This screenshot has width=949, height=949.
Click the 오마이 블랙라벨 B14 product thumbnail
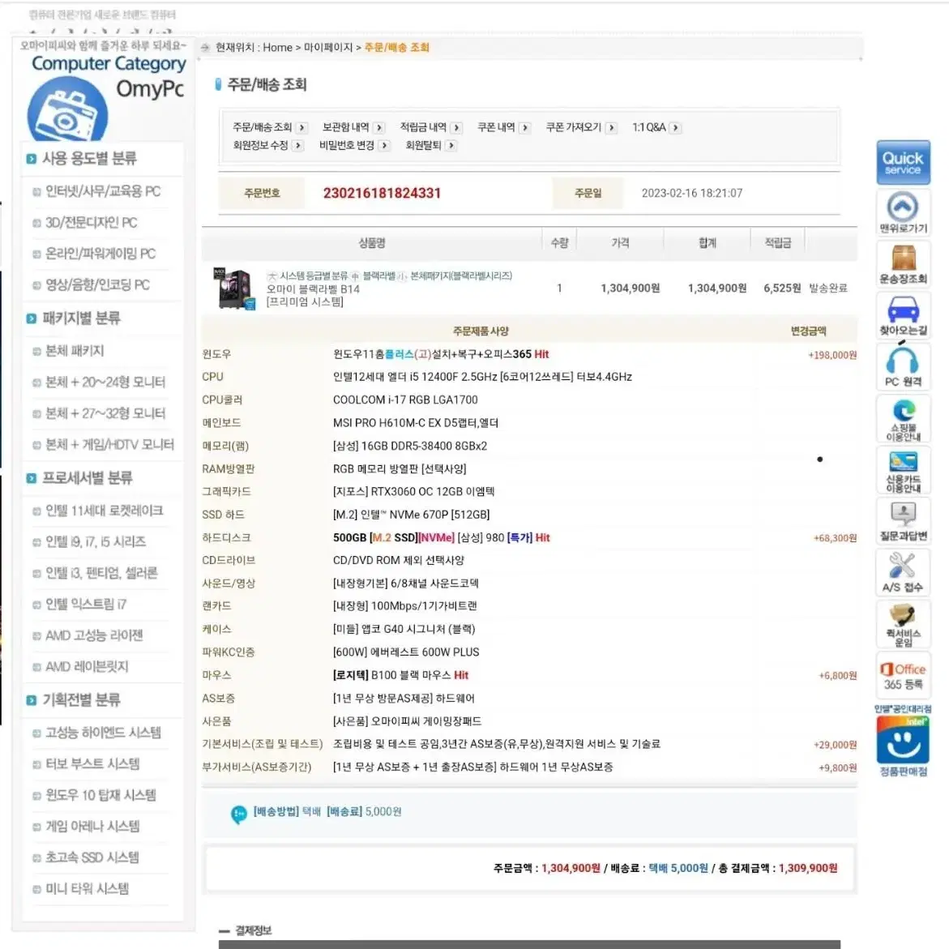[x=235, y=289]
